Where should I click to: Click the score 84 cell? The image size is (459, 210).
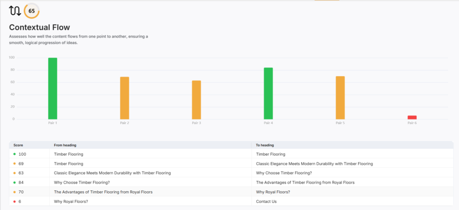29,183
